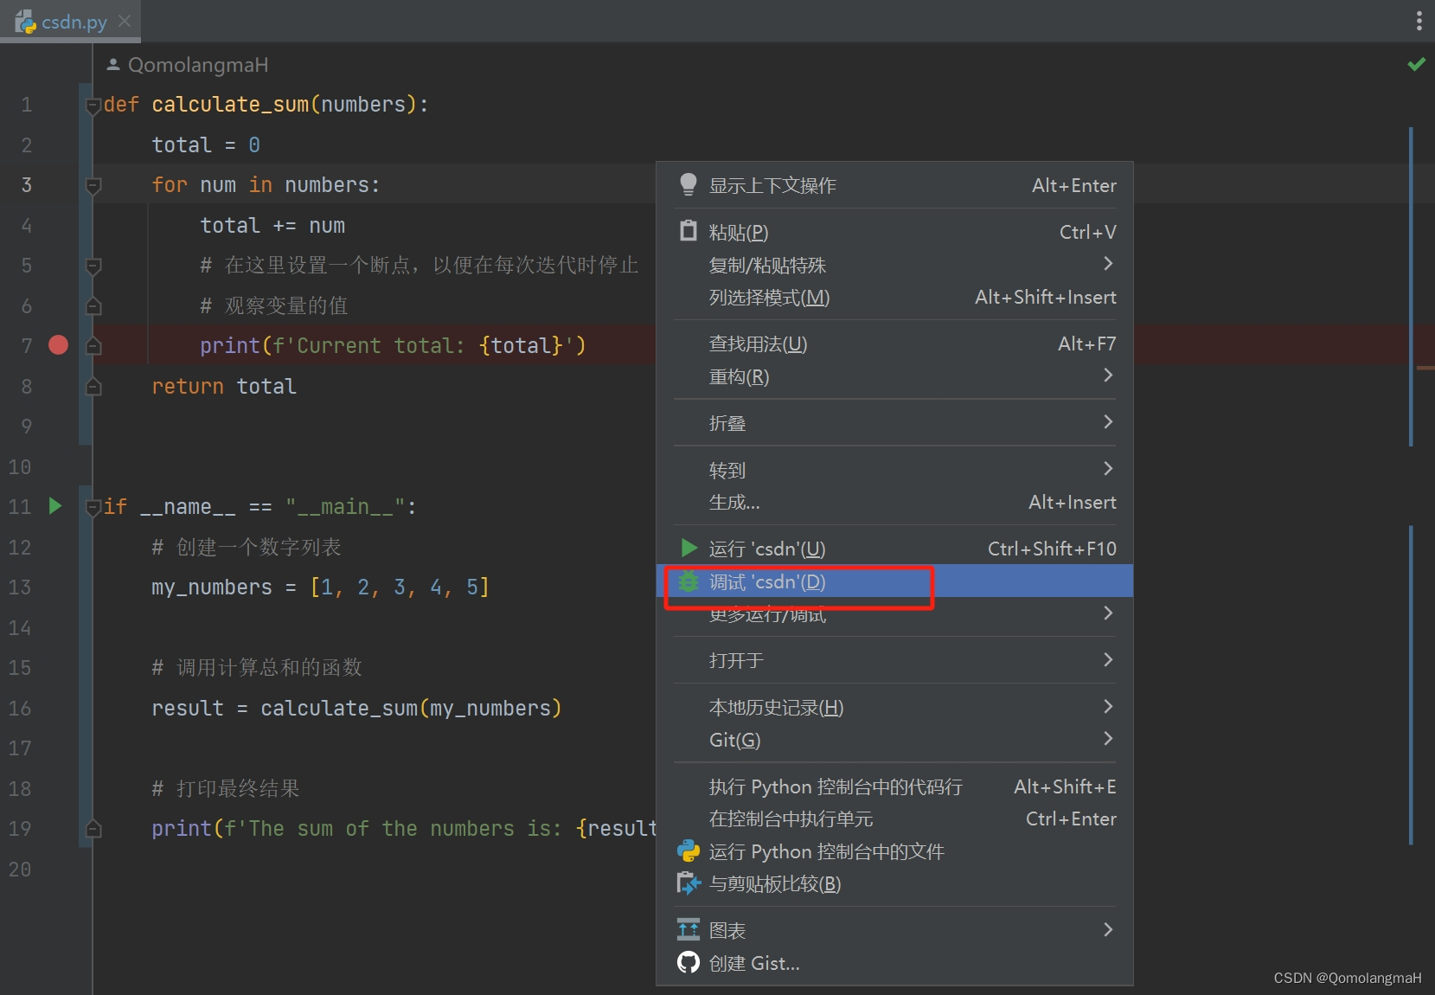Select Find Usages (查找用法)
The image size is (1435, 995).
coord(894,344)
